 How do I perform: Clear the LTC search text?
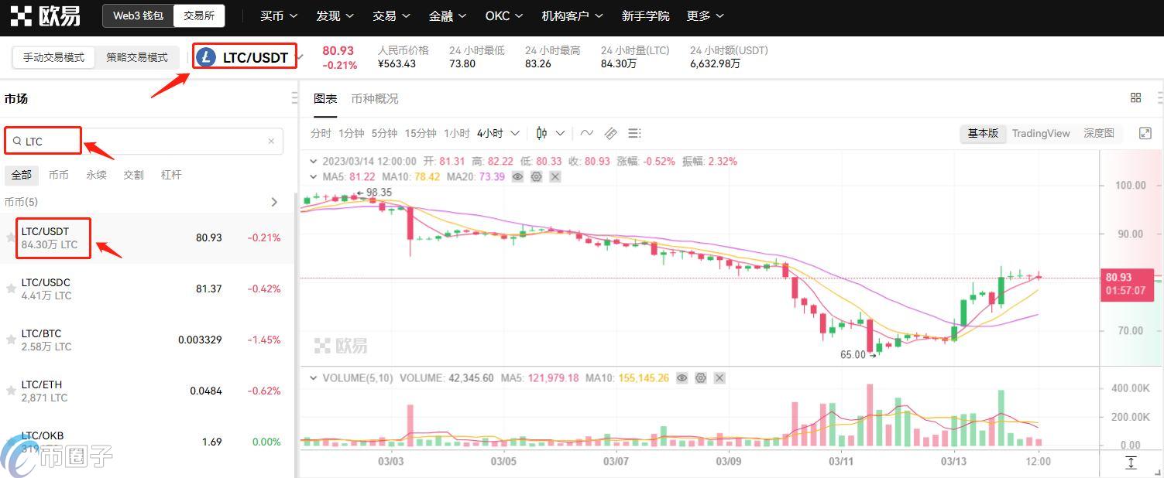[x=271, y=141]
